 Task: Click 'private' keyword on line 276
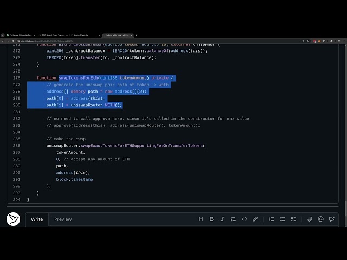[160, 78]
